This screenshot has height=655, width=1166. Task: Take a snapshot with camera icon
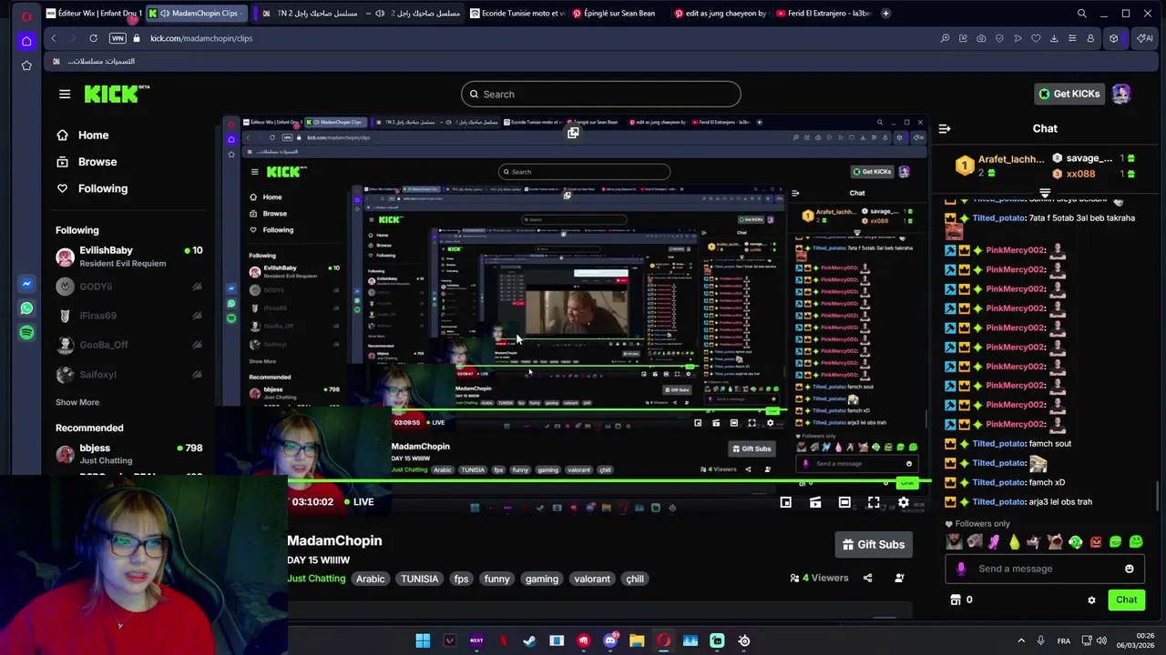coord(981,38)
